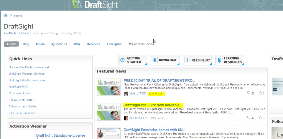Switch to the Members tab
This screenshot has height=139, width=283.
click(93, 44)
